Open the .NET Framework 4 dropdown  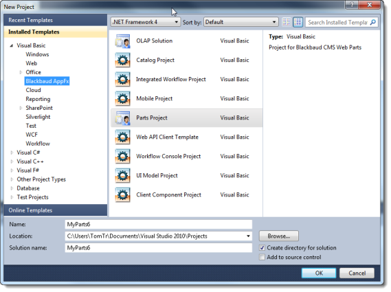coord(146,22)
